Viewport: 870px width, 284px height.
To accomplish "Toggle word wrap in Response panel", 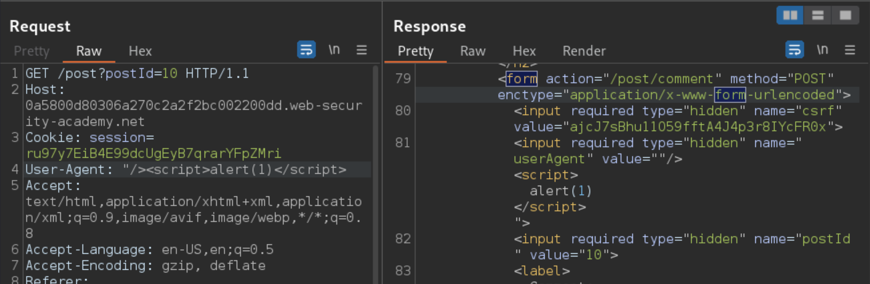I will (795, 50).
